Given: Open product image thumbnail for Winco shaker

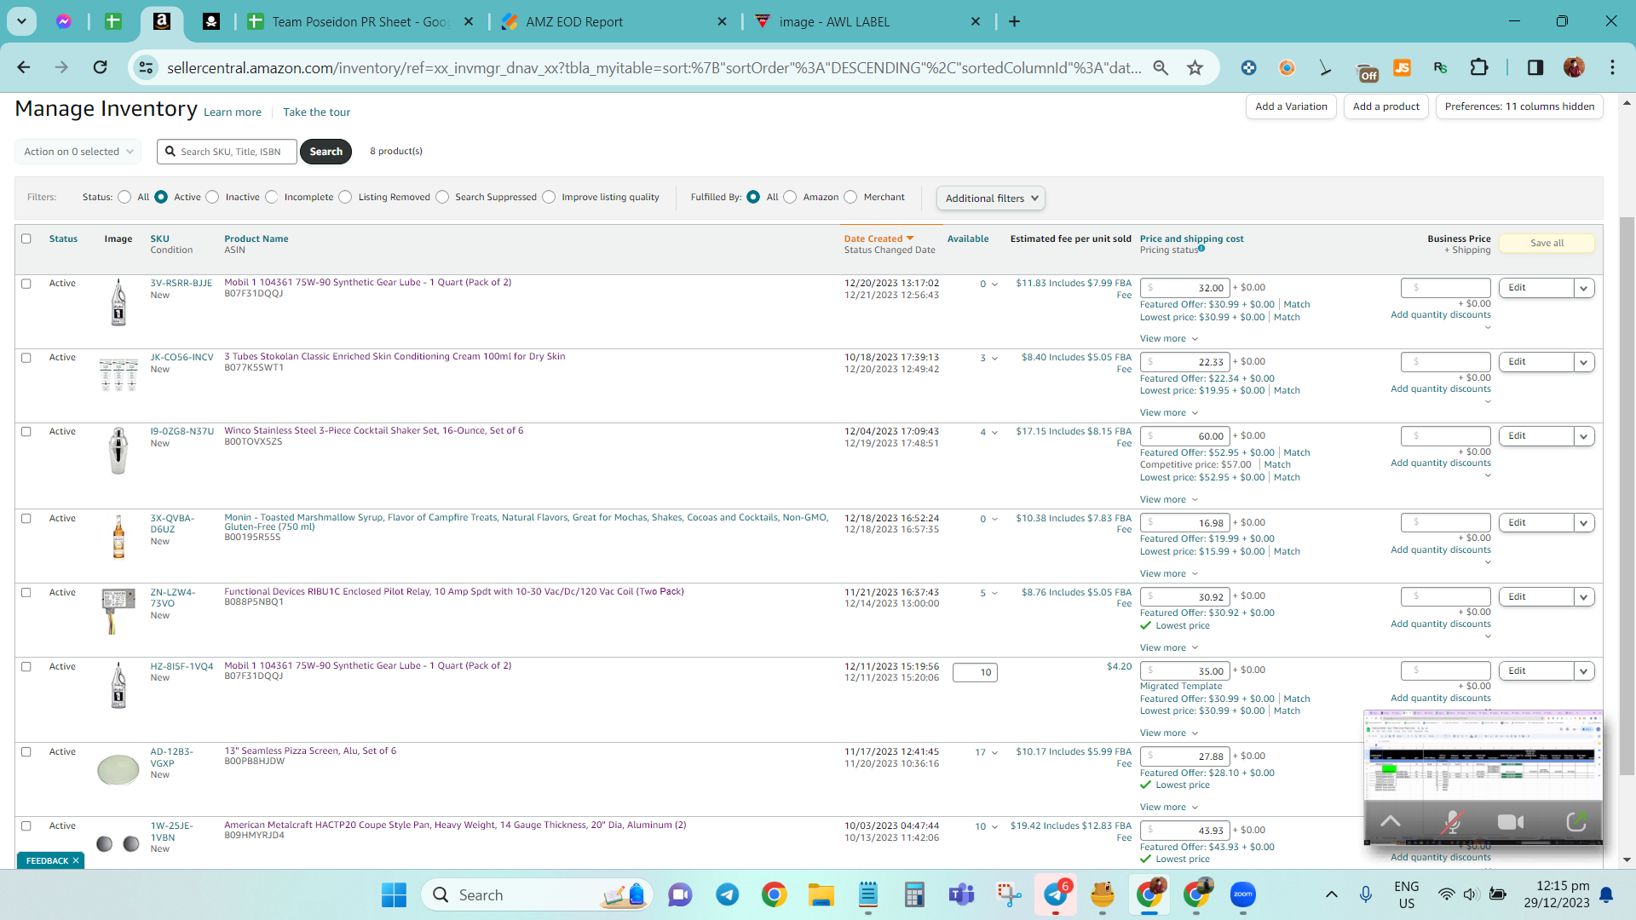Looking at the screenshot, I should pos(118,450).
